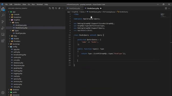This screenshot has width=172, height=96.
Task: Collapse all folders in Explorer
Action: point(59,8)
